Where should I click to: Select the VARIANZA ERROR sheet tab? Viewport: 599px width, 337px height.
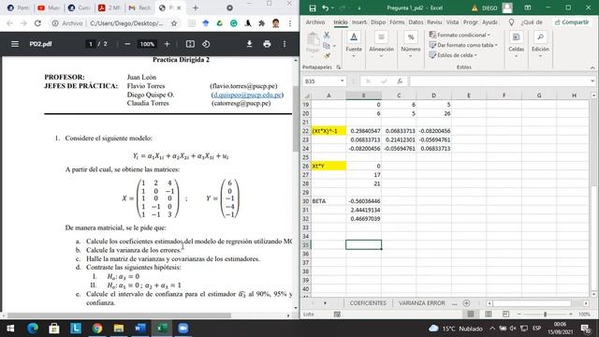pyautogui.click(x=422, y=303)
